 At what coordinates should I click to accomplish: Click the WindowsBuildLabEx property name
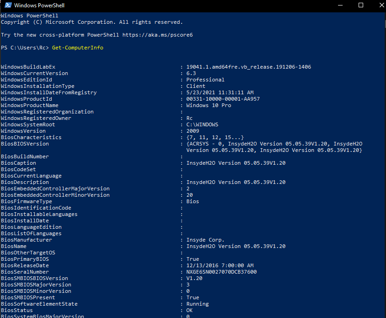[28, 67]
